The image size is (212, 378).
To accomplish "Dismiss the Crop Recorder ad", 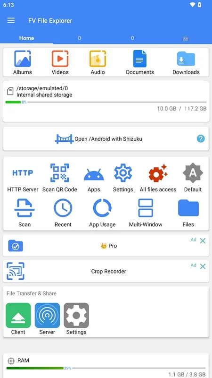I will [203, 266].
